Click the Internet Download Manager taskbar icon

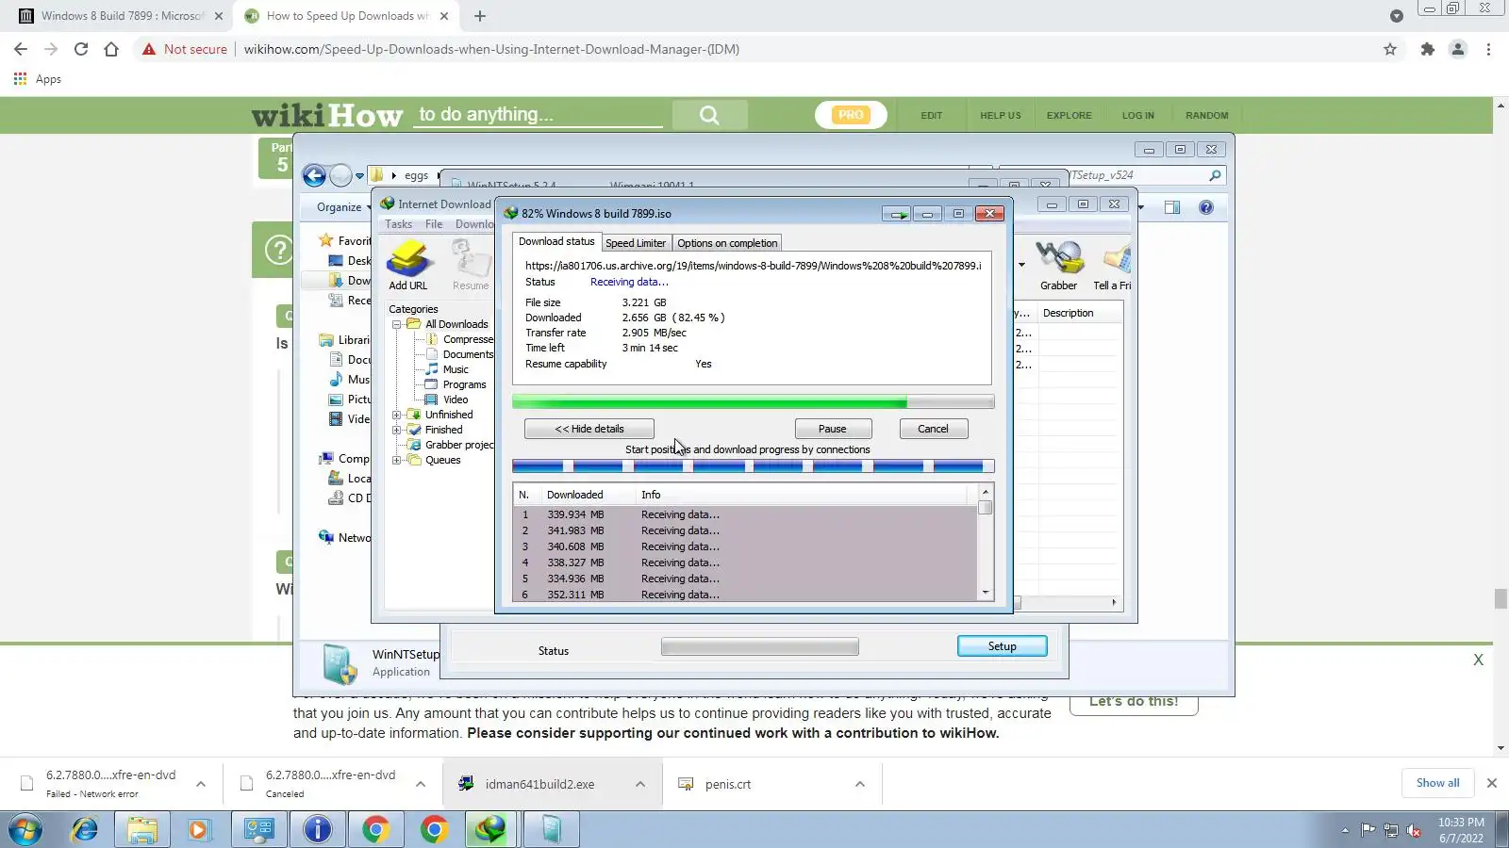click(490, 829)
